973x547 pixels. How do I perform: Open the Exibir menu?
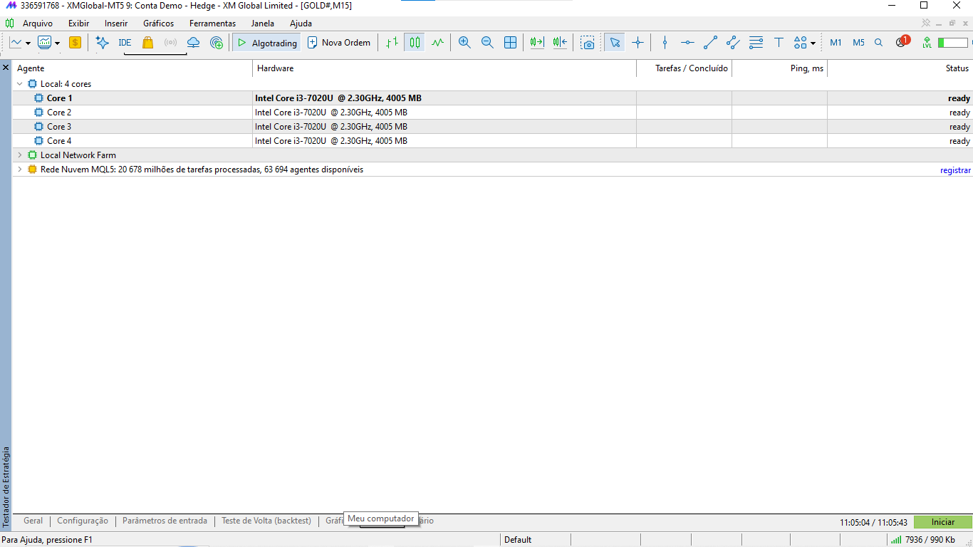[78, 24]
